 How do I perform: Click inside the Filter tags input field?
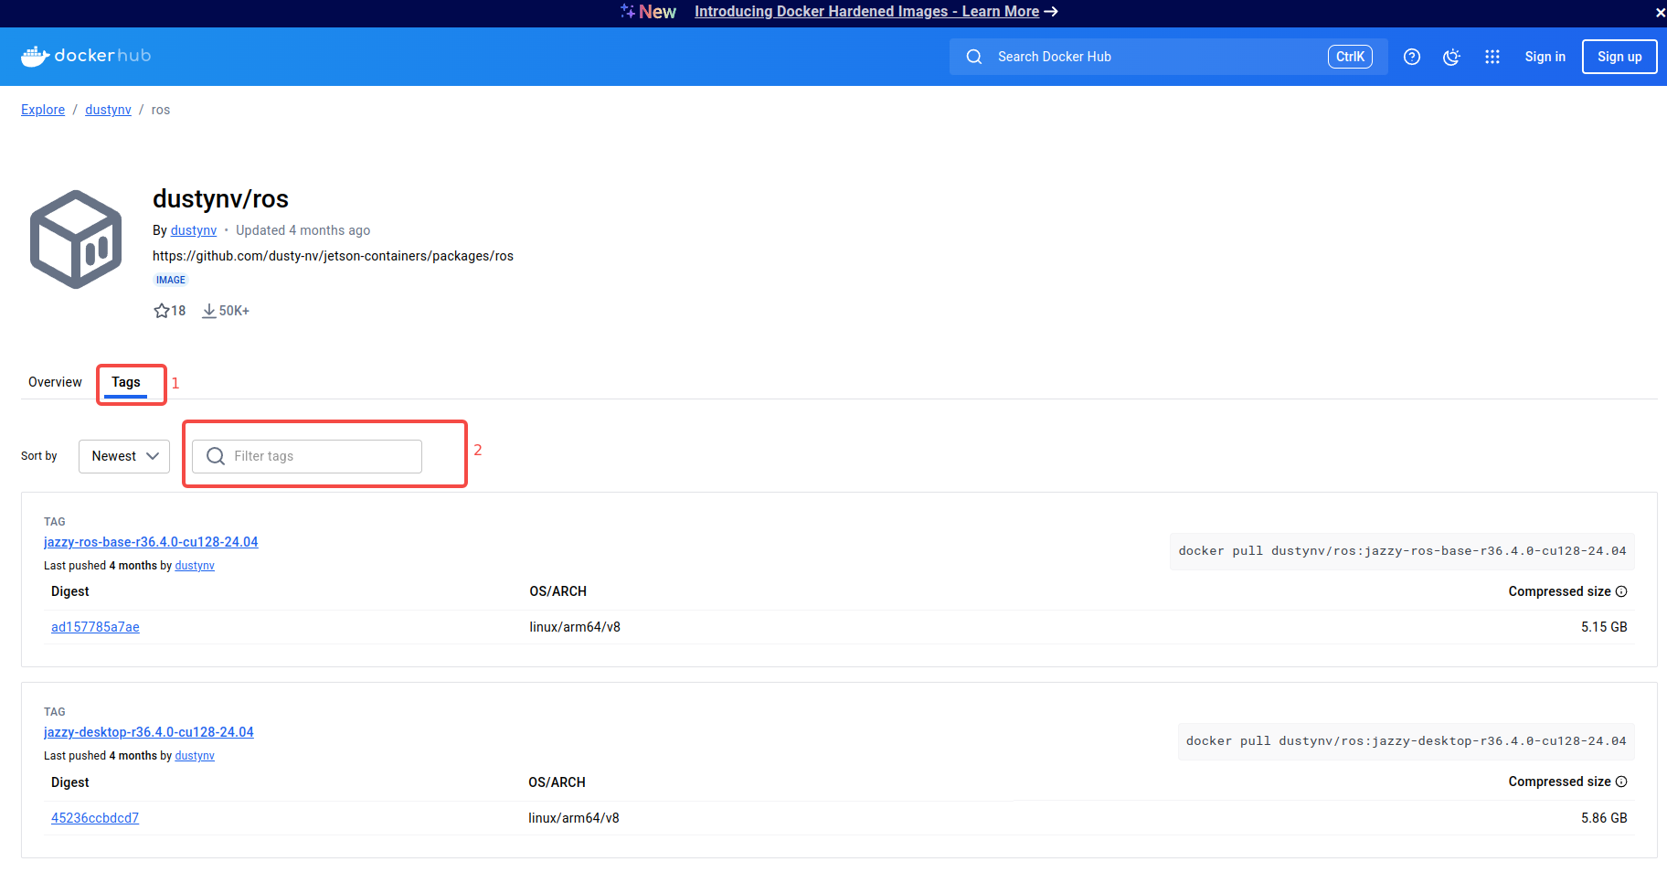[311, 455]
